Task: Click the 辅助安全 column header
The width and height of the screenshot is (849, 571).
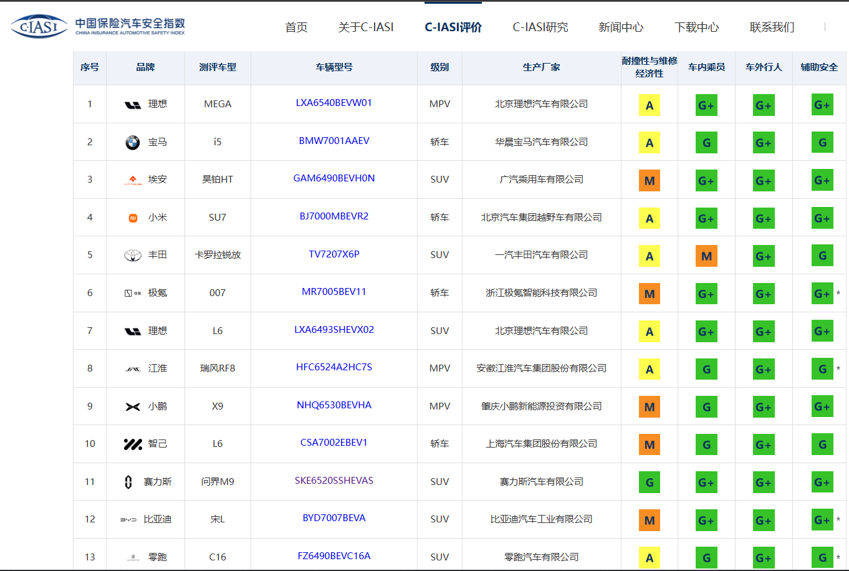Action: (x=819, y=67)
